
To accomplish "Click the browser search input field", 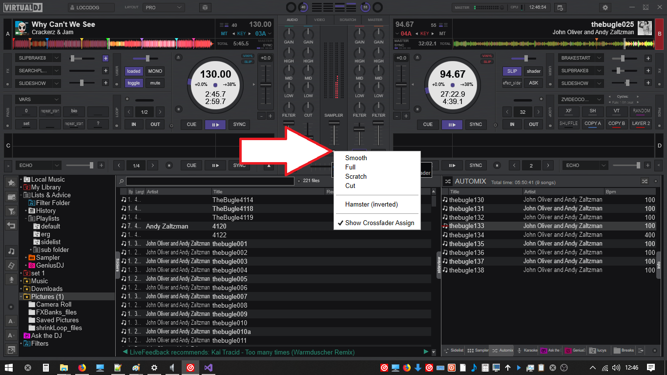I will click(210, 181).
